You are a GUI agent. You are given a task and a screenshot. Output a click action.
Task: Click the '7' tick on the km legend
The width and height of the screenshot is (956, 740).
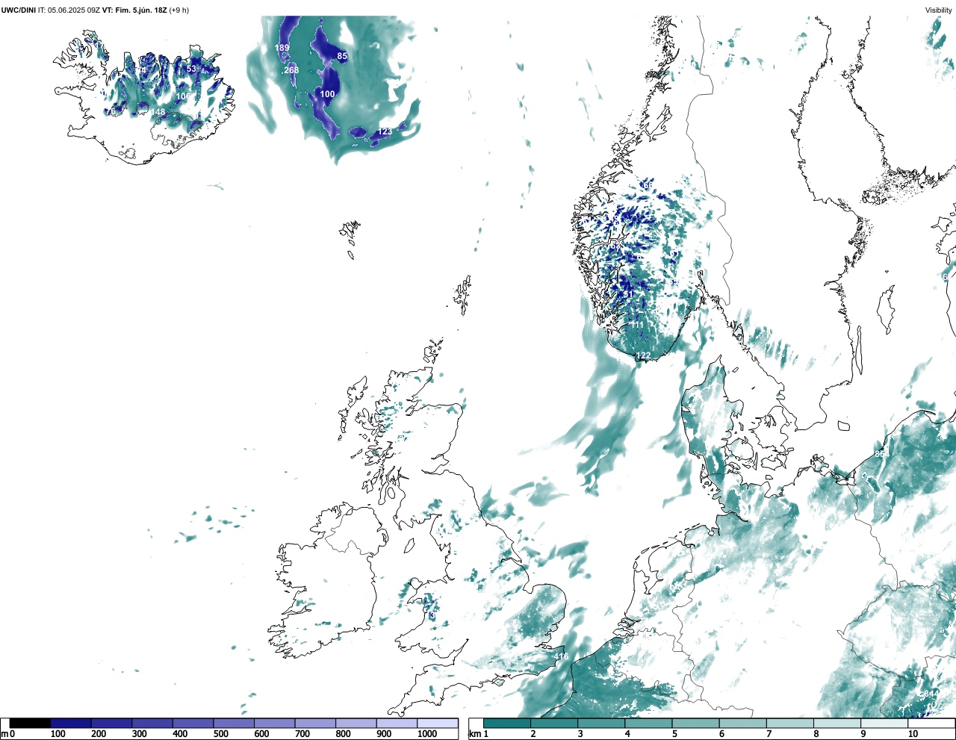(769, 735)
